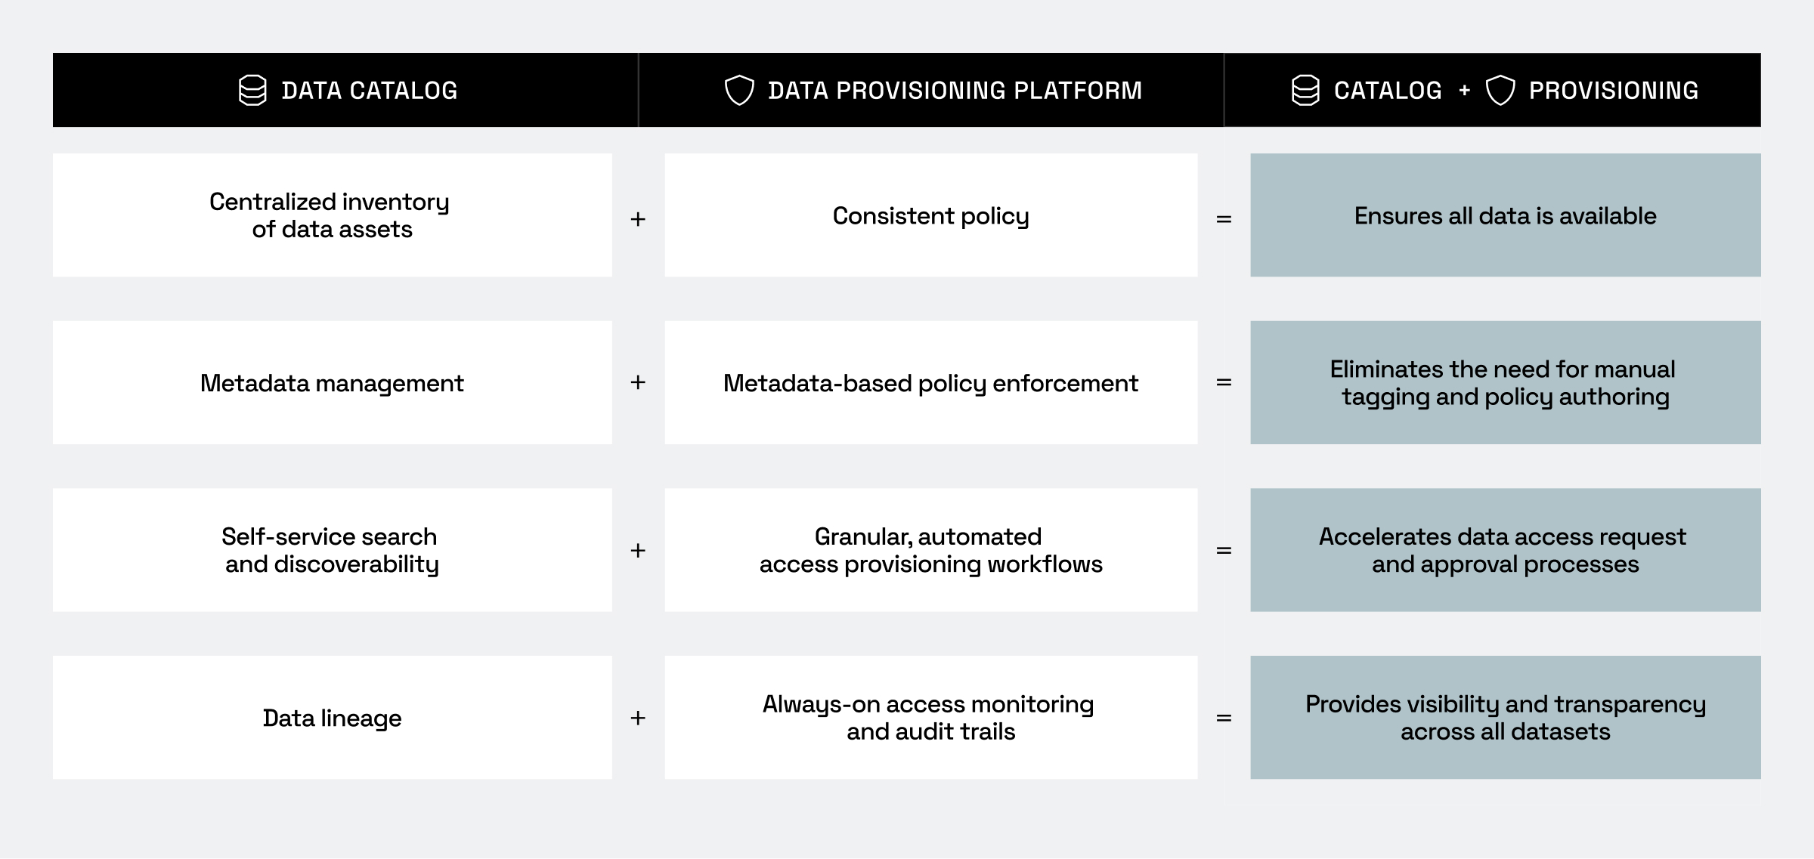
Task: Click the Consistent policy box
Action: [930, 215]
